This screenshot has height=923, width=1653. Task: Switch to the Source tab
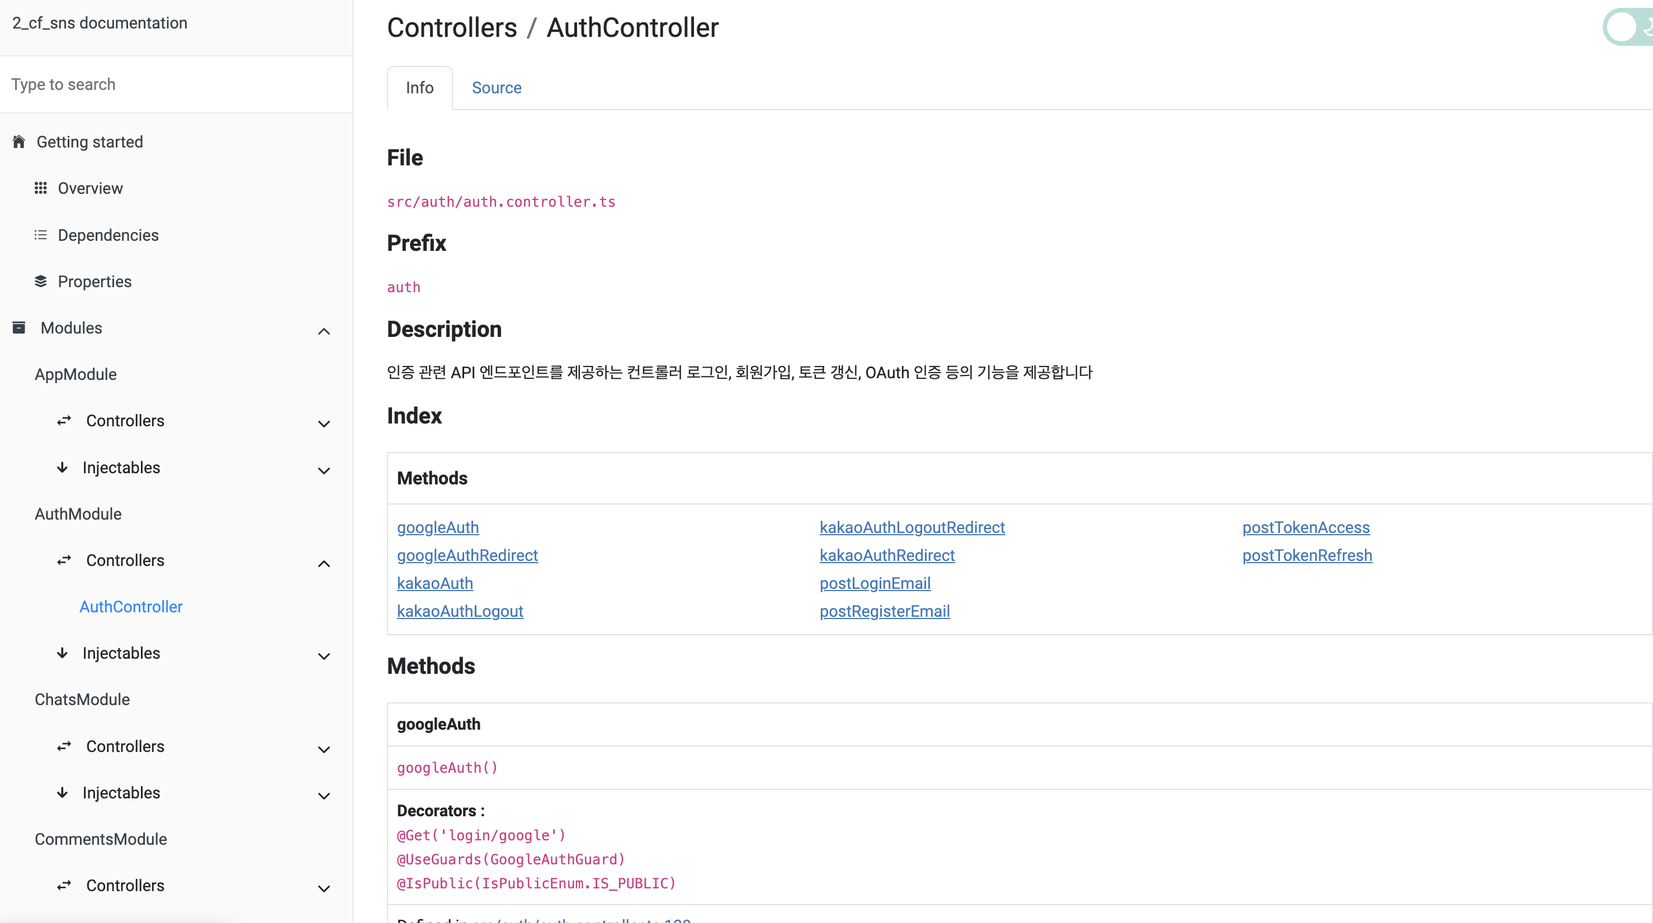point(496,88)
